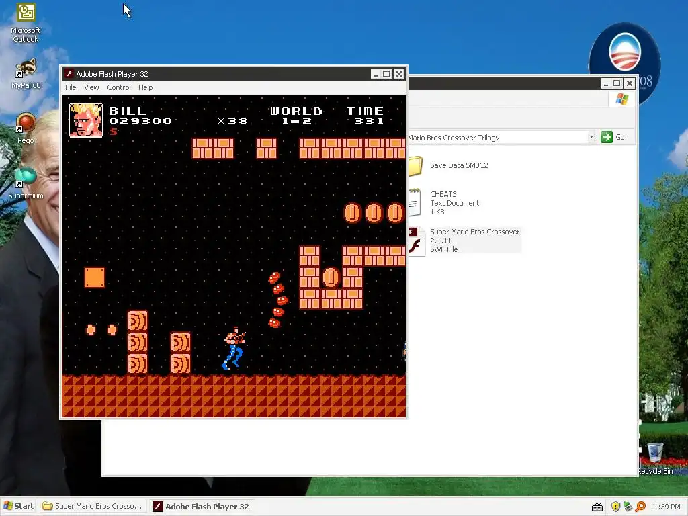Image resolution: width=688 pixels, height=516 pixels.
Task: Click the Flash icon in Flash Player title bar
Action: (x=69, y=73)
